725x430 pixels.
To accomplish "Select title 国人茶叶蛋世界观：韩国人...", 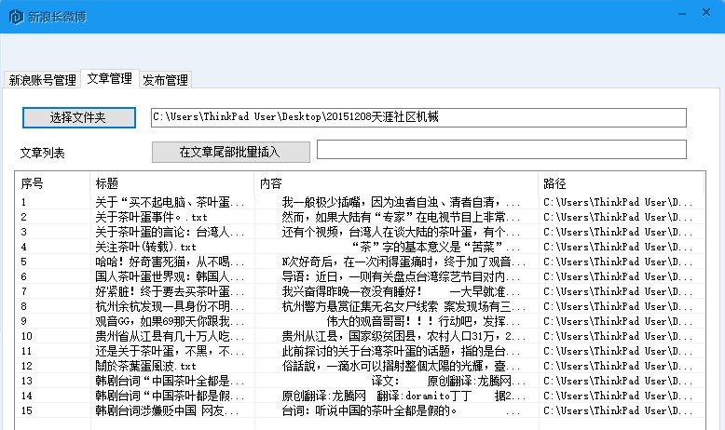I will click(170, 276).
